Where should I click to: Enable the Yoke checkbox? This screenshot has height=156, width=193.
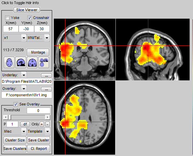(x=7, y=18)
